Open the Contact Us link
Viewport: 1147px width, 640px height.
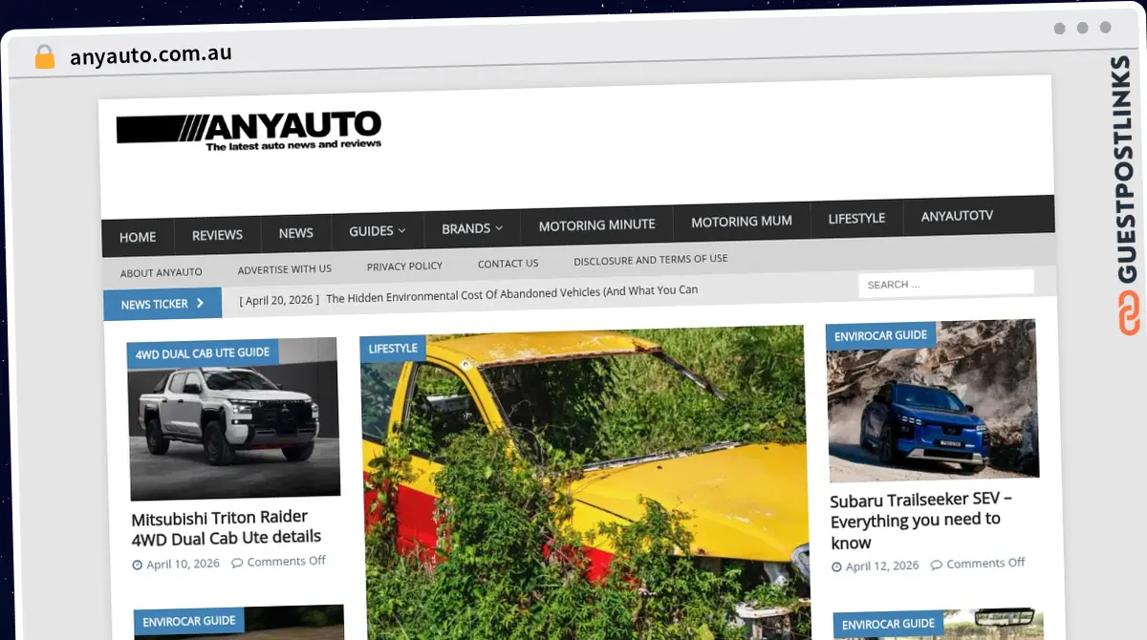(508, 263)
